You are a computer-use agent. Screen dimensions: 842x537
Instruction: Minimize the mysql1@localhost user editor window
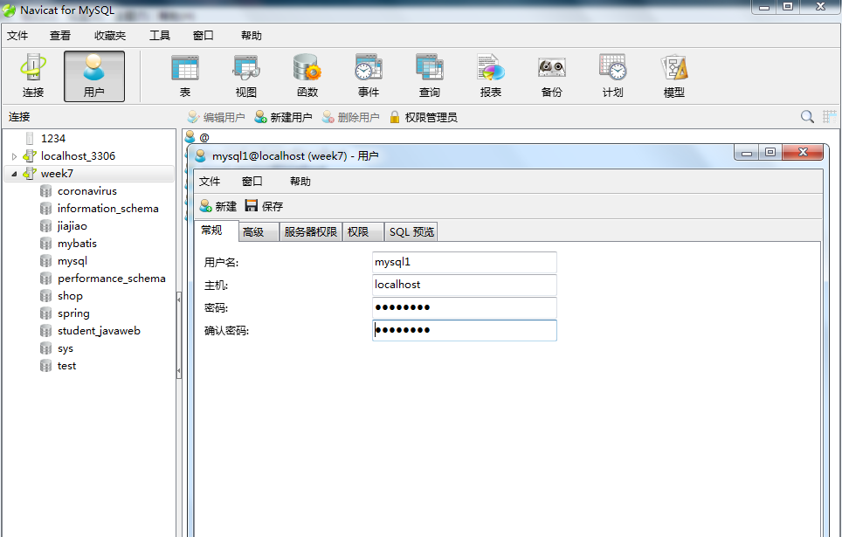click(x=747, y=153)
